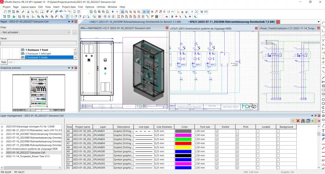Click the green puzzle piece icon

point(14,16)
